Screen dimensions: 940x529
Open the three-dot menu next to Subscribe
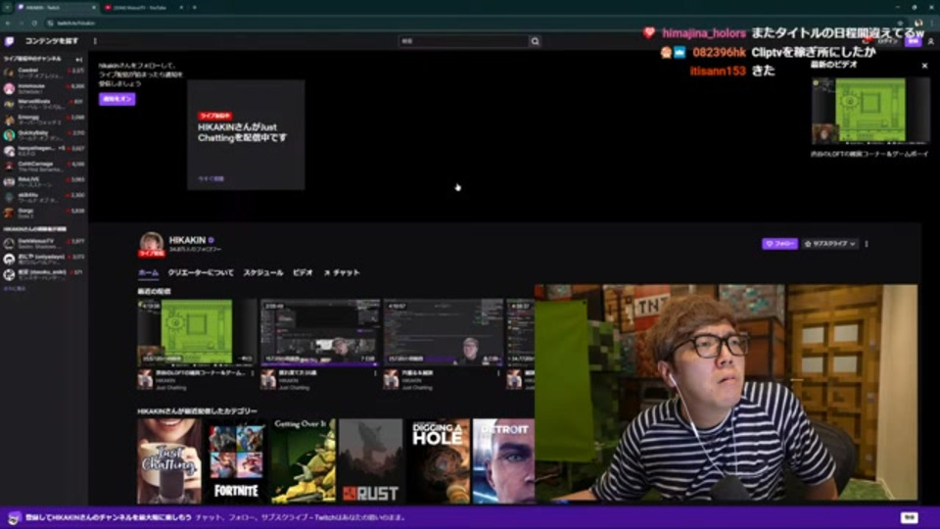tap(867, 244)
